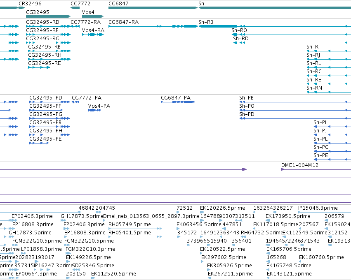The image size is (351, 280).
Task: Click the Sh gene label
Action: tap(201, 4)
